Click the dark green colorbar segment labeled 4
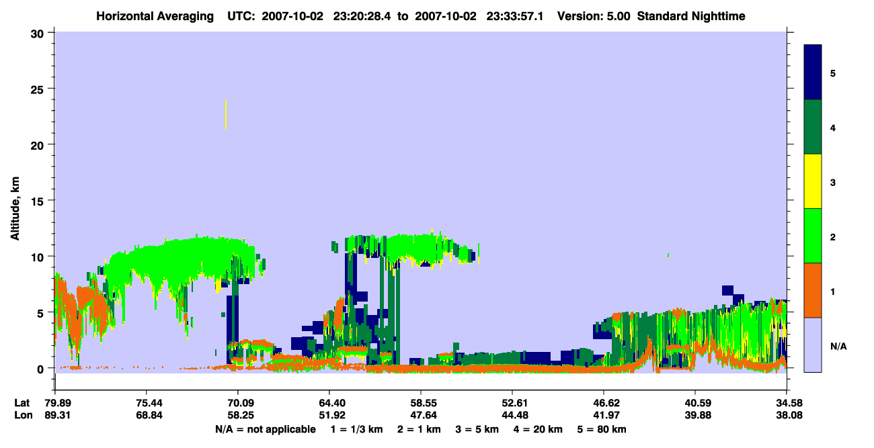This screenshot has height=448, width=874. tap(813, 127)
